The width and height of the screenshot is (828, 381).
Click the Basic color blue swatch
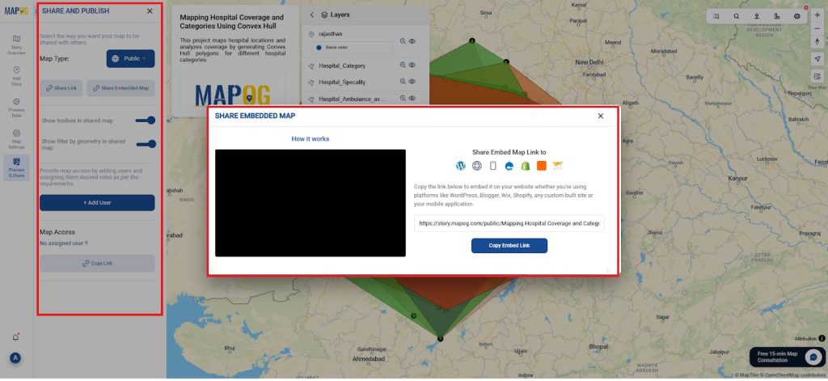coord(319,48)
